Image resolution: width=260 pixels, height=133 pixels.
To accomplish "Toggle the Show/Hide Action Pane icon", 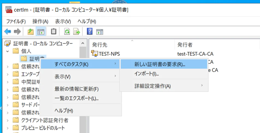I will pyautogui.click(x=100, y=32).
